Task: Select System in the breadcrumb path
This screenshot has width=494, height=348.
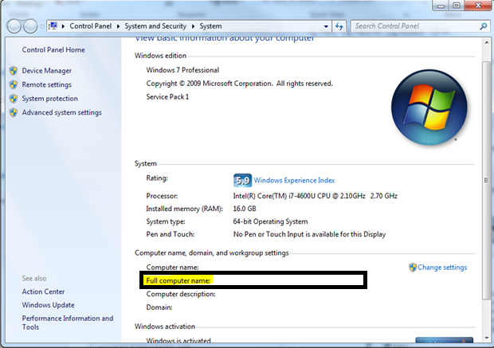Action: coord(210,26)
